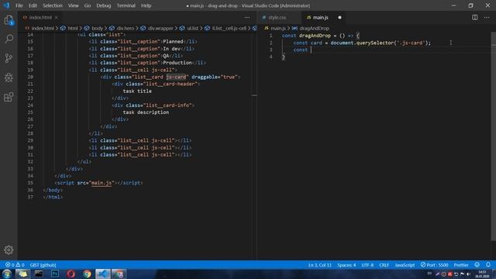Open the Search view in activity bar
This screenshot has width=496, height=279.
click(x=9, y=39)
